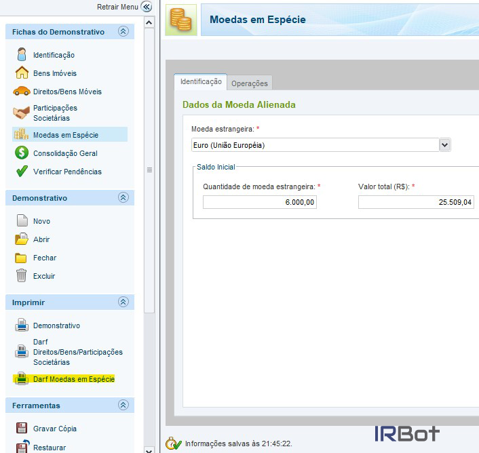Switch to the Operações tab

[x=250, y=83]
